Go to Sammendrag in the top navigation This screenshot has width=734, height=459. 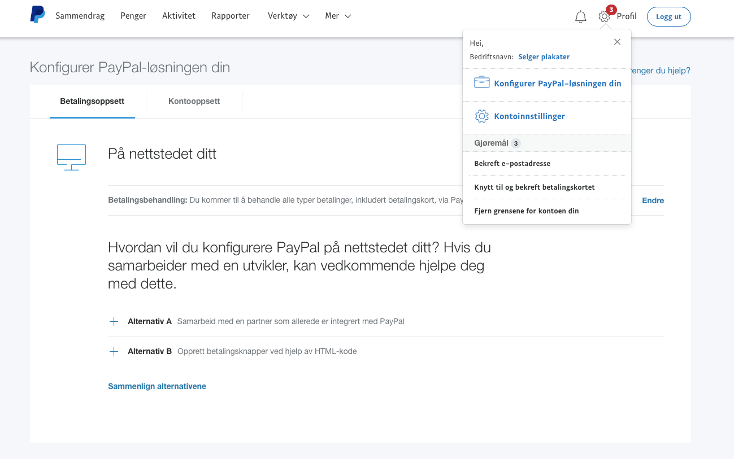coord(80,16)
